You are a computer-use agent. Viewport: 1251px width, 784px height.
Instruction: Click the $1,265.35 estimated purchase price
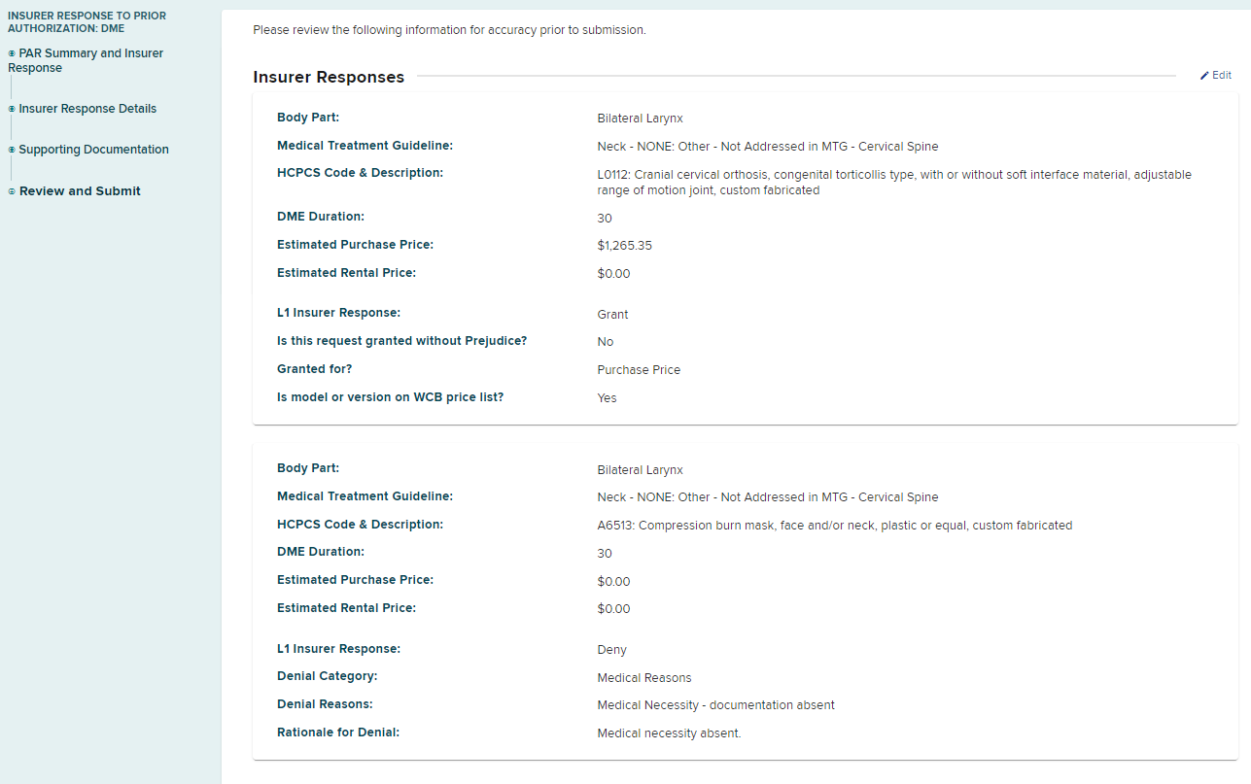click(x=624, y=246)
